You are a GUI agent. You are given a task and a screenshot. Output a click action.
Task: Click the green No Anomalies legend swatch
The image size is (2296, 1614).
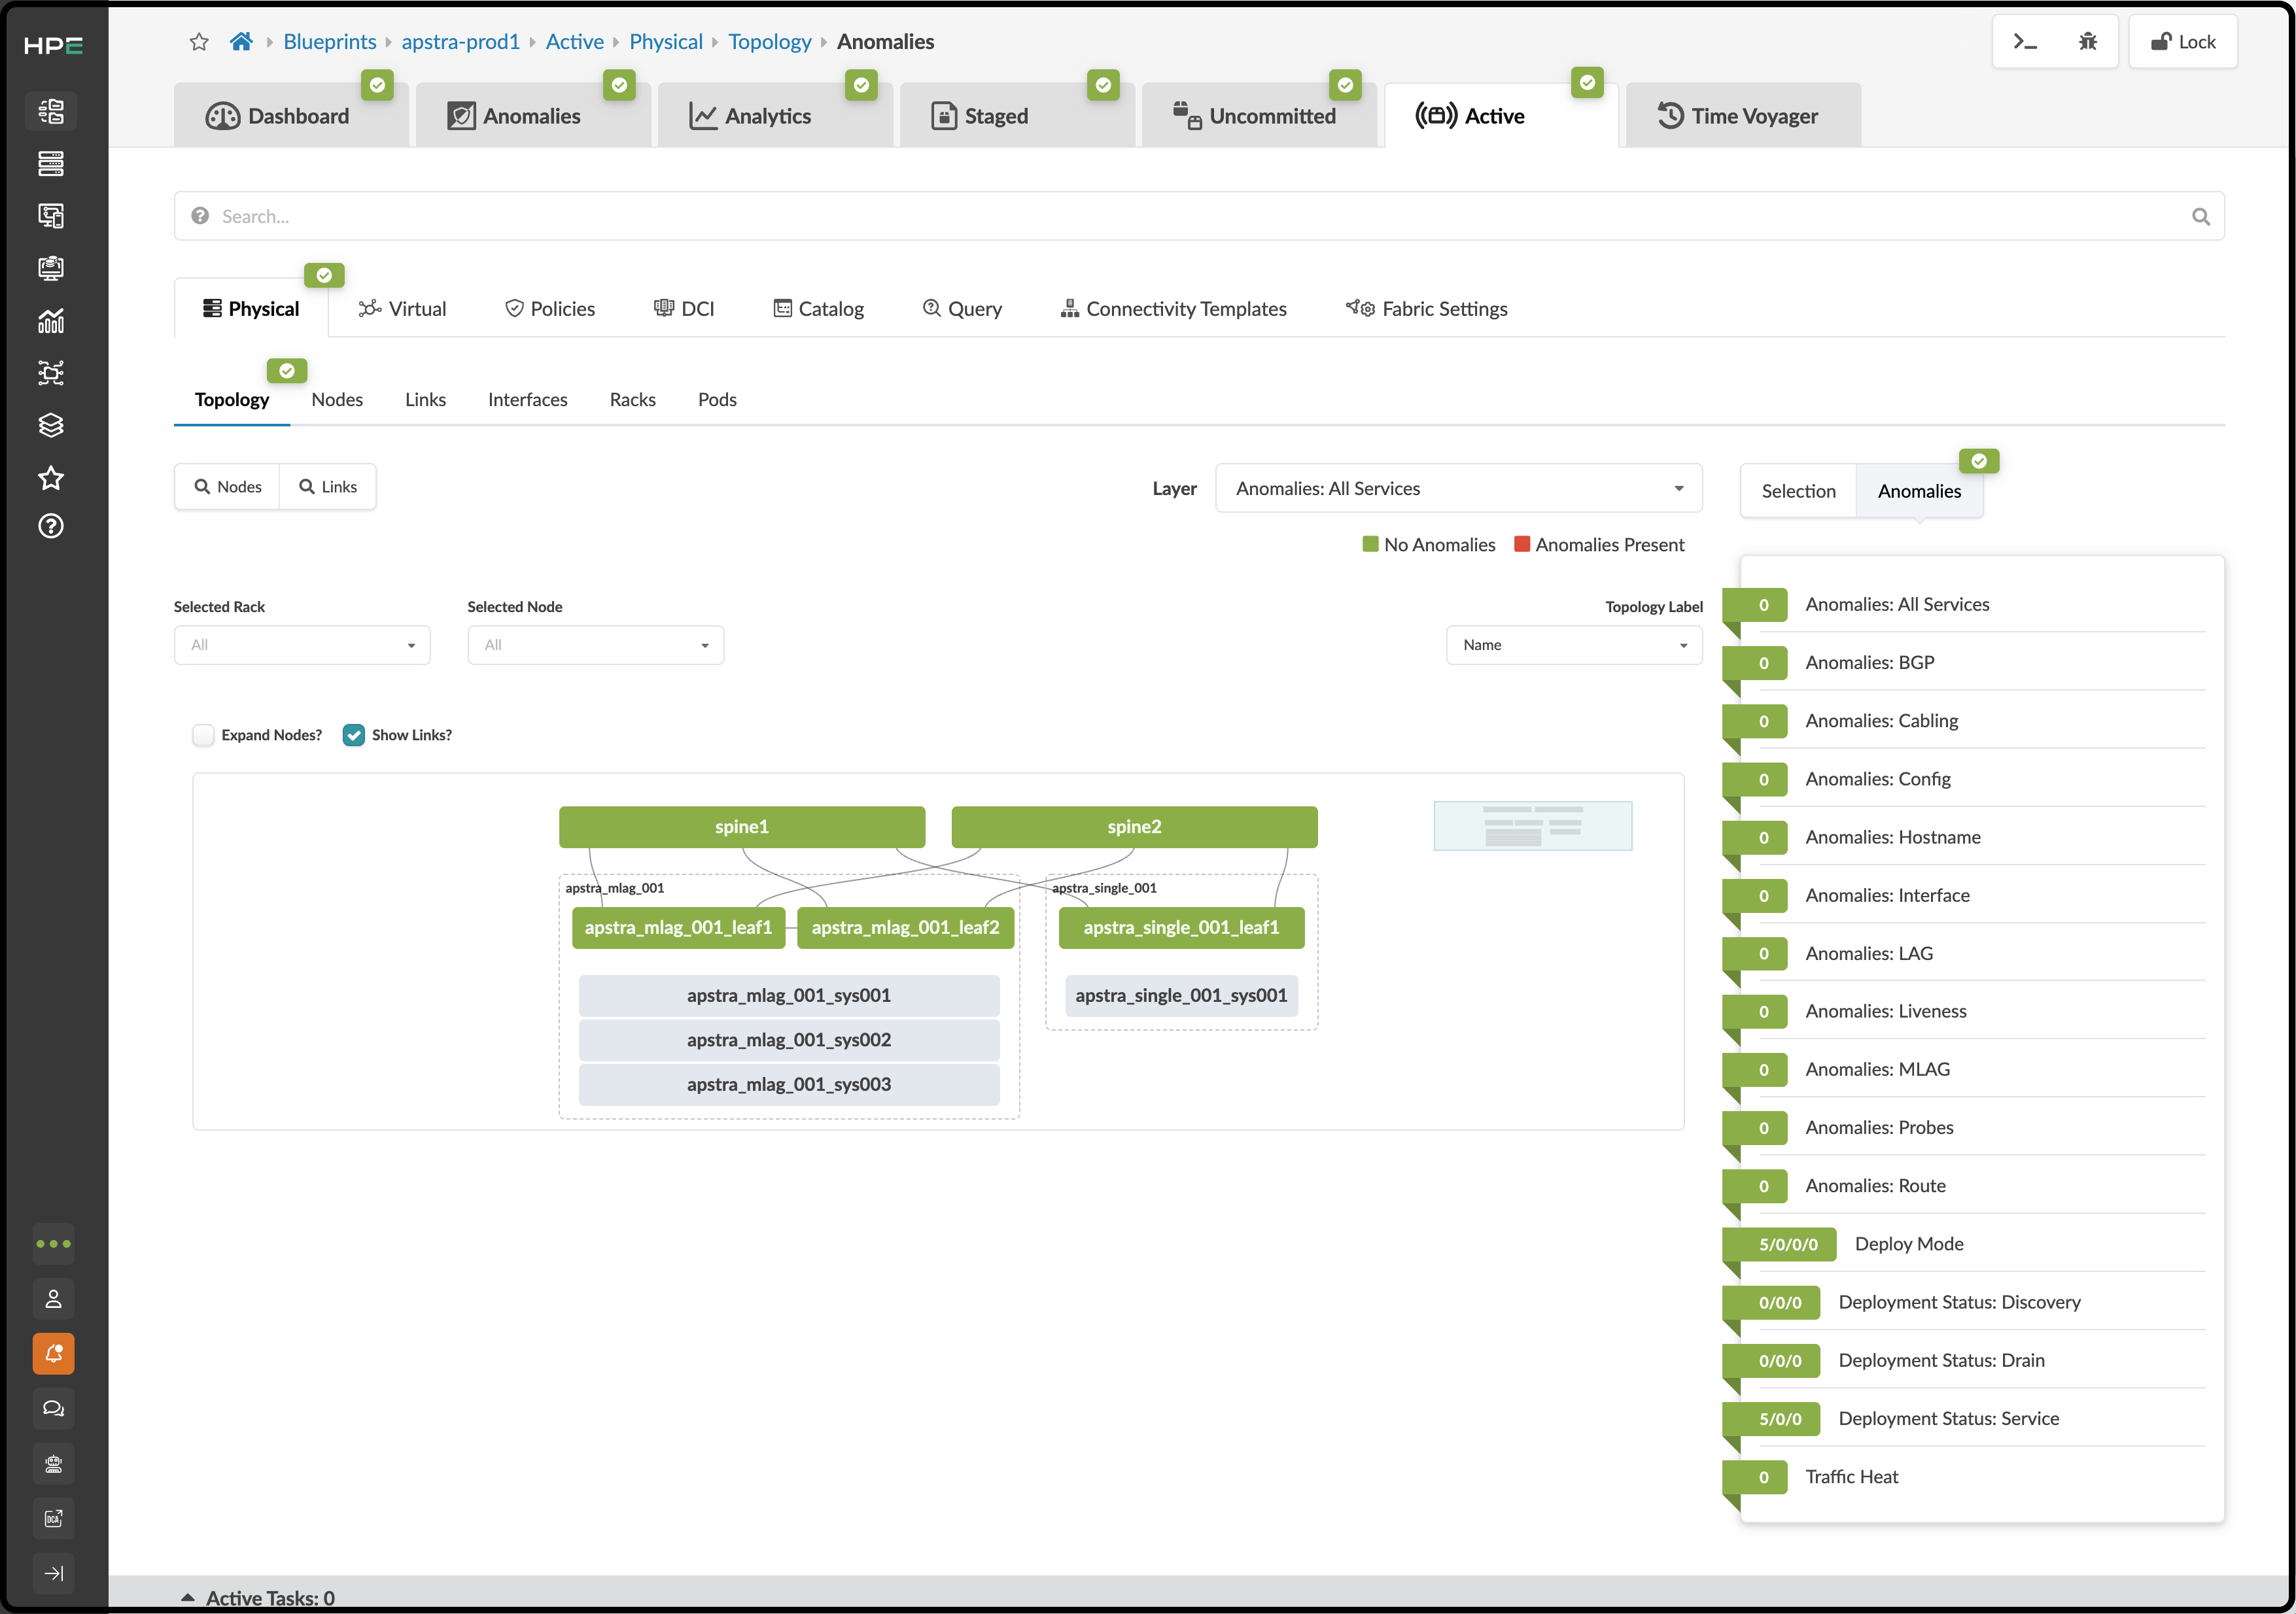pos(1370,544)
